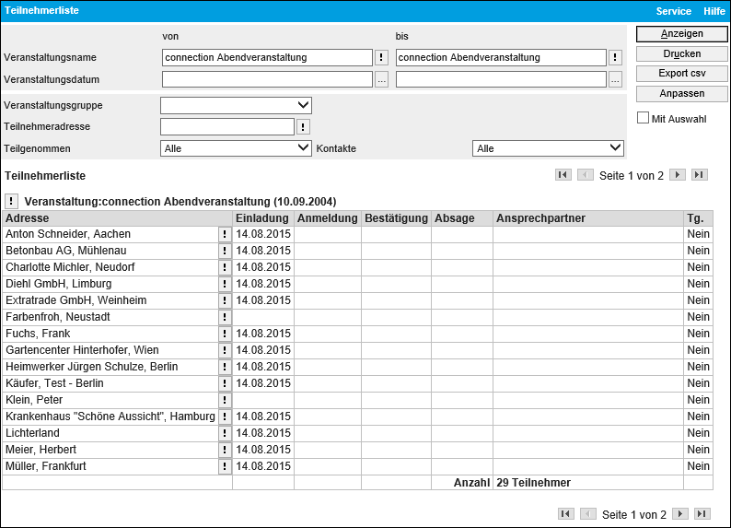731x528 pixels.
Task: Jump to last page in bottom pager
Action: point(702,514)
